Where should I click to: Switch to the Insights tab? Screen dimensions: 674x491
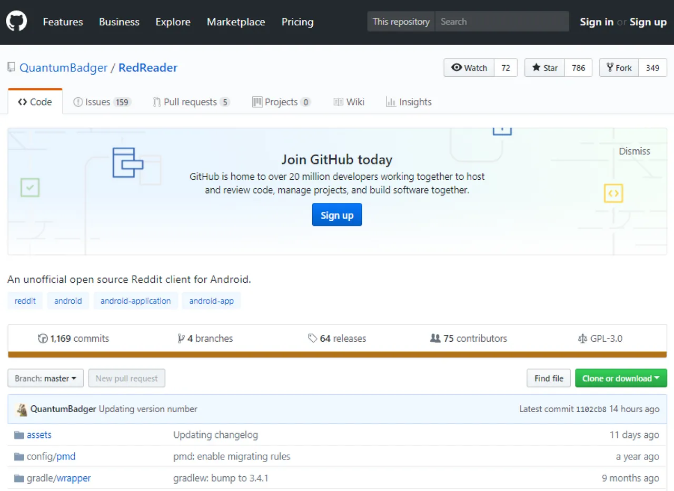[409, 102]
